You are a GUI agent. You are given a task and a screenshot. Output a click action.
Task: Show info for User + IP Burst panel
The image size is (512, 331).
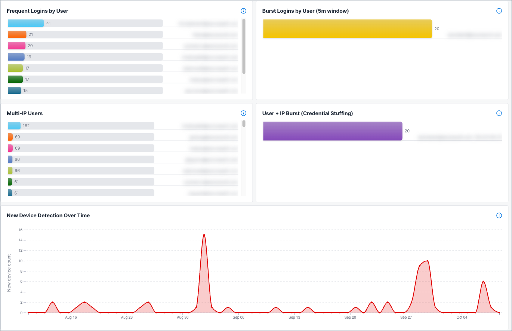tap(499, 113)
